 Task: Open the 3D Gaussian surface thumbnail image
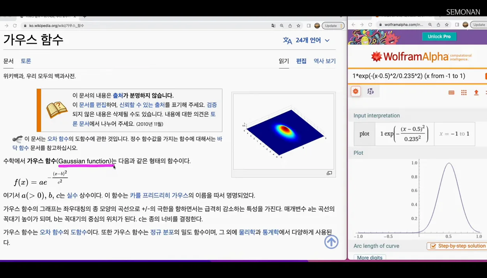pyautogui.click(x=284, y=131)
